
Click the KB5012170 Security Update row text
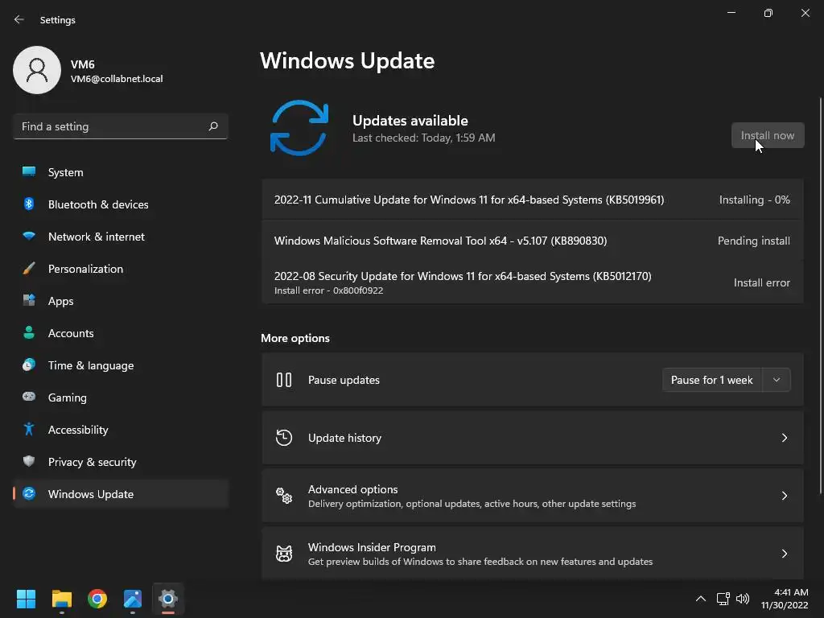(463, 276)
